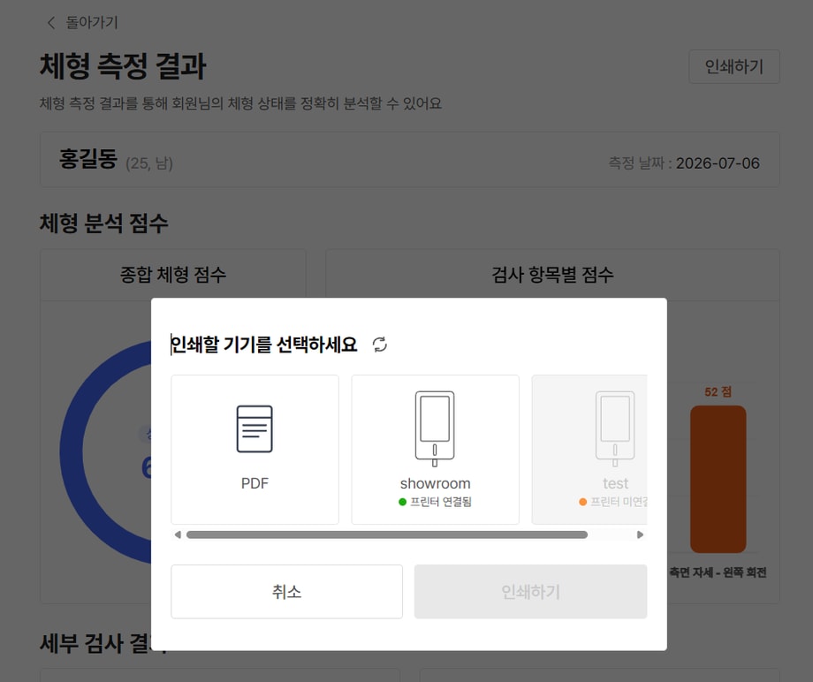This screenshot has height=682, width=813.
Task: Click the 체형 측정 결과 page title
Action: tap(123, 66)
